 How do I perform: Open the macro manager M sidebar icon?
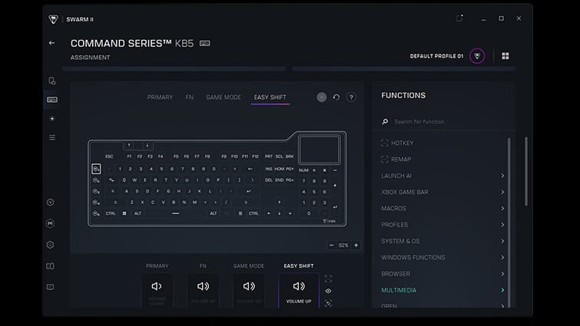(50, 223)
